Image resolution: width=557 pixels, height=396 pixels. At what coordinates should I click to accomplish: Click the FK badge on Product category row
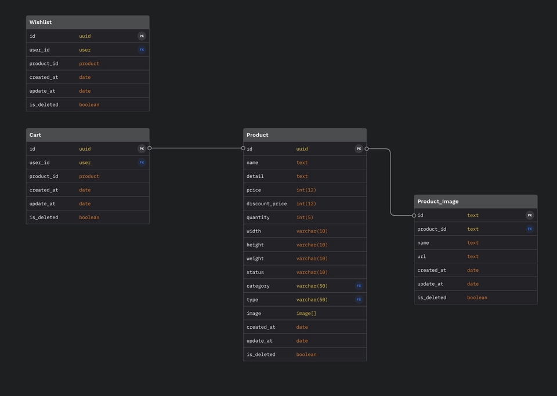coord(359,286)
